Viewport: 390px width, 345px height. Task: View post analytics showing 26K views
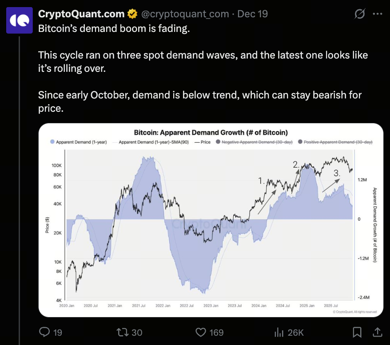coord(279,332)
